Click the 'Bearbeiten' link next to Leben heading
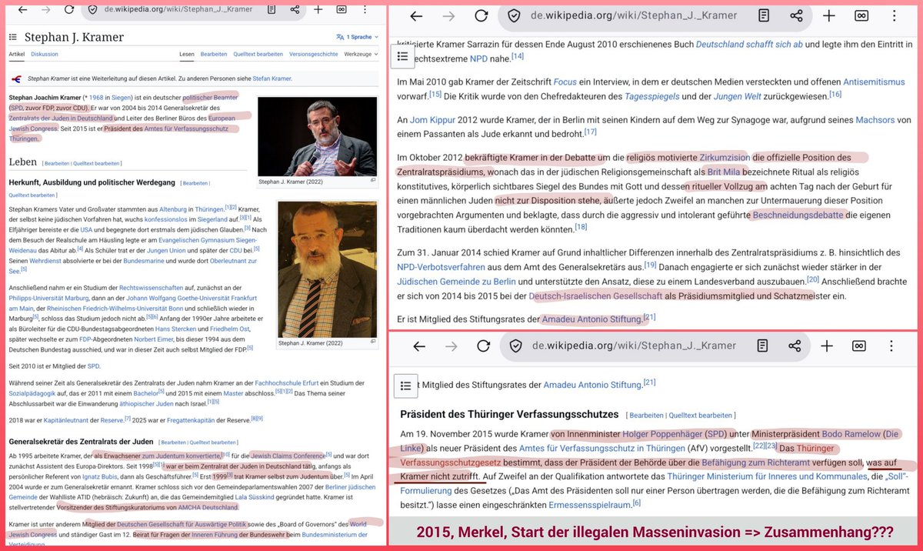 [58, 163]
